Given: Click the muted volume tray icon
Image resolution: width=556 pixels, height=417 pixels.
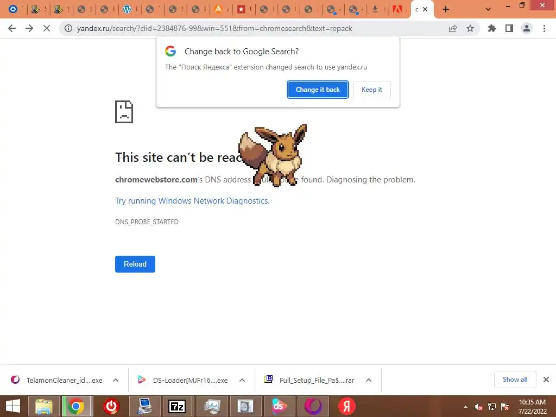Looking at the screenshot, I should pos(479,407).
